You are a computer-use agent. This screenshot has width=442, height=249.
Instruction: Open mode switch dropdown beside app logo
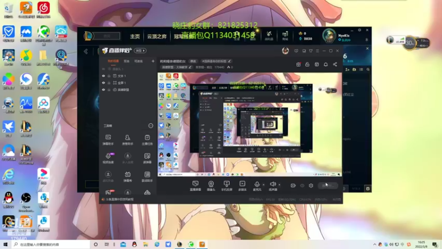pyautogui.click(x=140, y=51)
